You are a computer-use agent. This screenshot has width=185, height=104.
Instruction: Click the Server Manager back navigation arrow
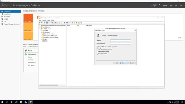(x=3, y=5)
